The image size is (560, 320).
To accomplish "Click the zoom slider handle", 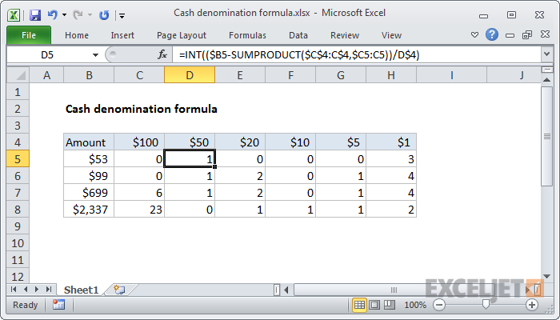I will 486,305.
